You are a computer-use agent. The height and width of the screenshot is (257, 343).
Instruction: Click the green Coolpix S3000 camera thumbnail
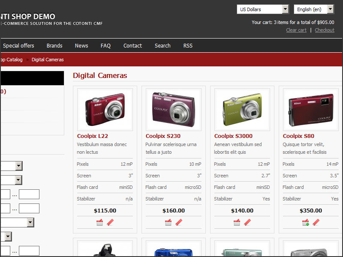(x=242, y=109)
